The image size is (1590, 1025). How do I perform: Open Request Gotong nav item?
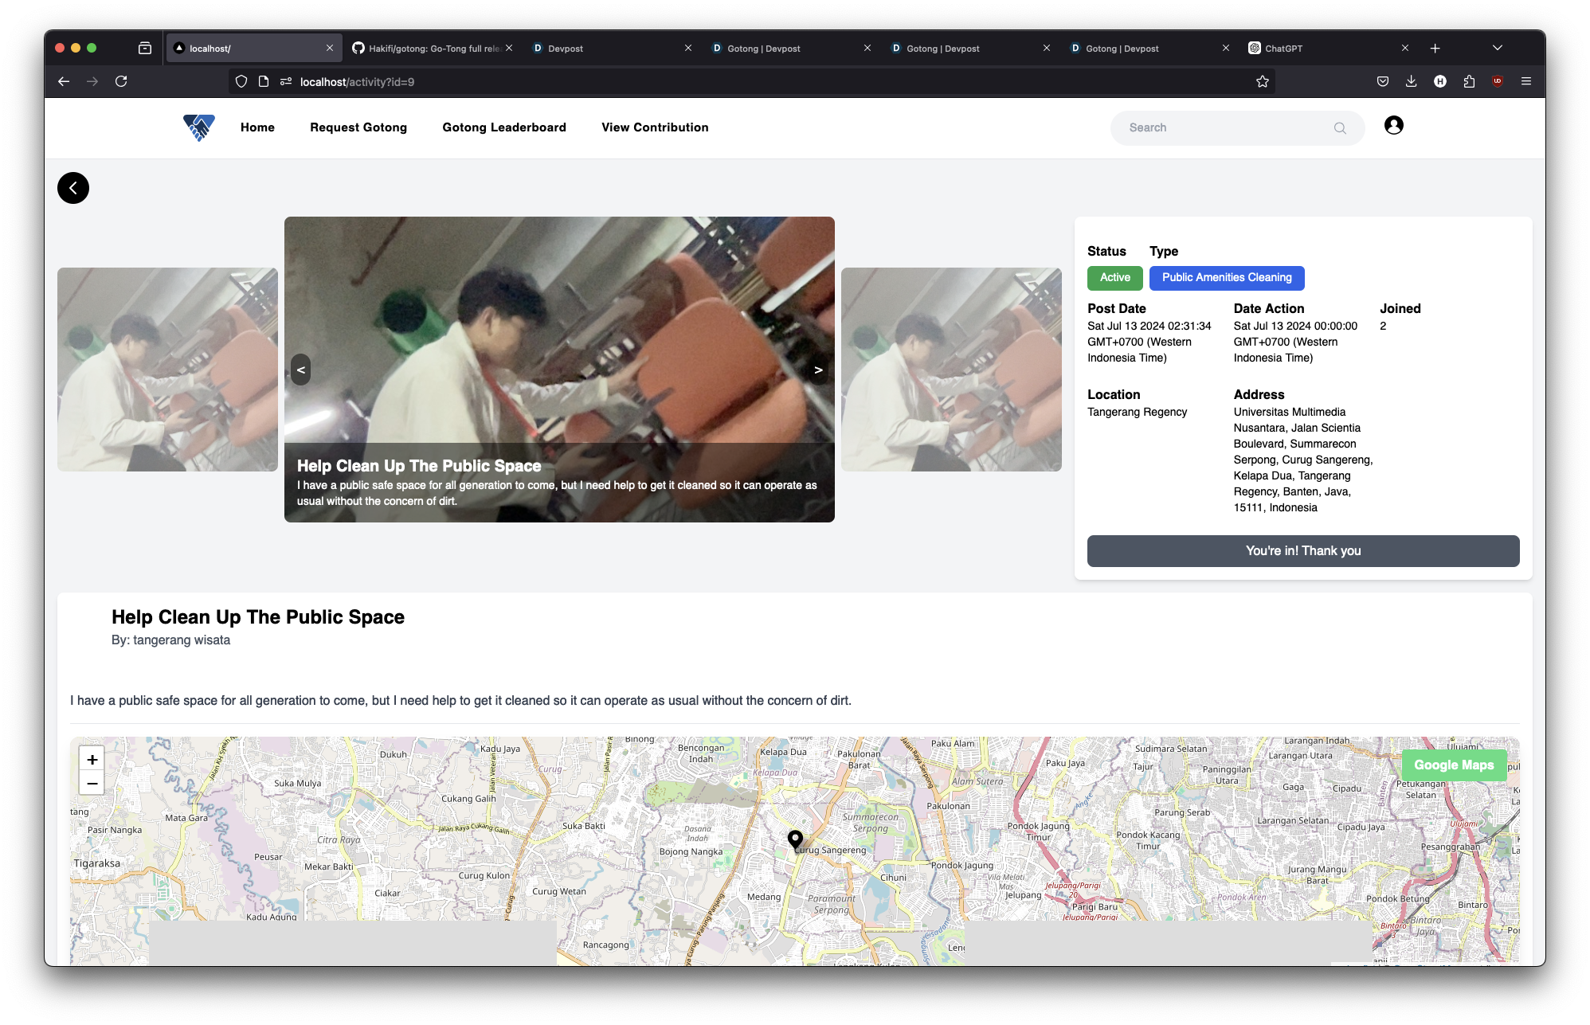(x=358, y=127)
